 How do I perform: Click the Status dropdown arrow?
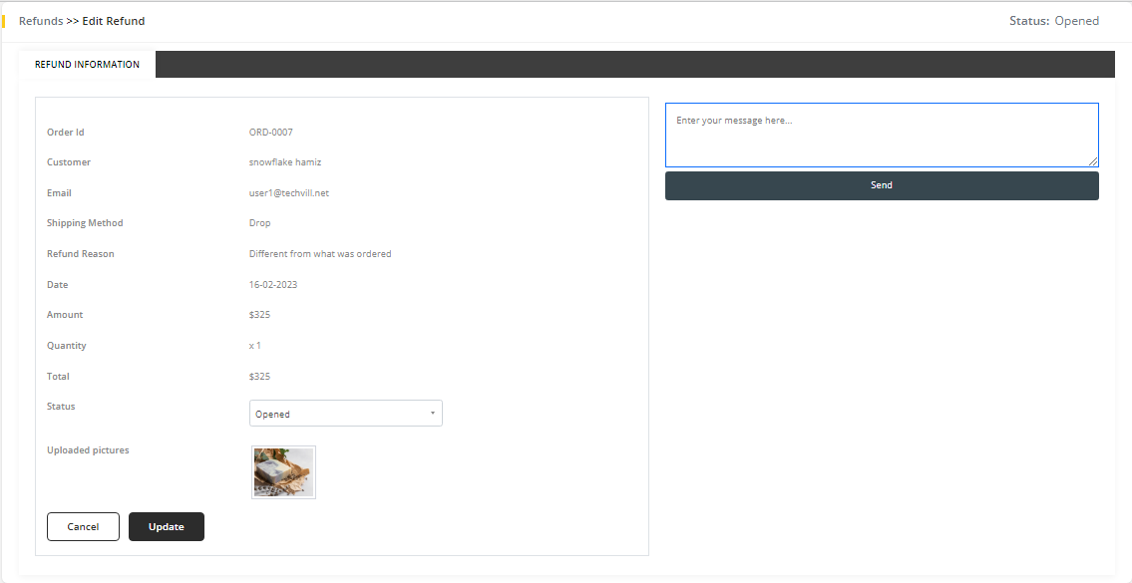click(432, 414)
